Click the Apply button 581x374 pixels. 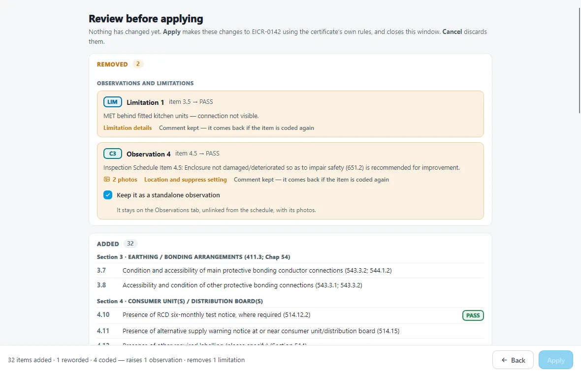tap(555, 360)
